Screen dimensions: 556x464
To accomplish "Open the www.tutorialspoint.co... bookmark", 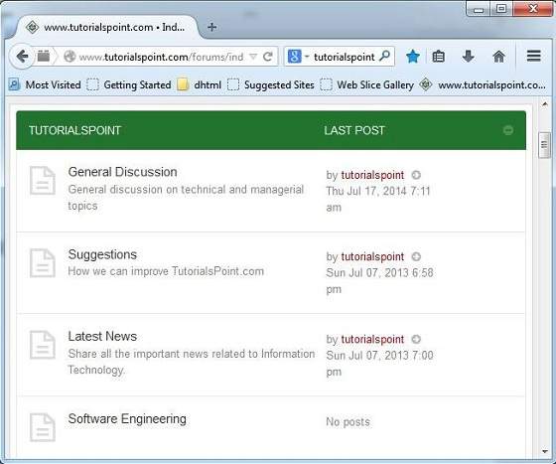I will pos(483,84).
